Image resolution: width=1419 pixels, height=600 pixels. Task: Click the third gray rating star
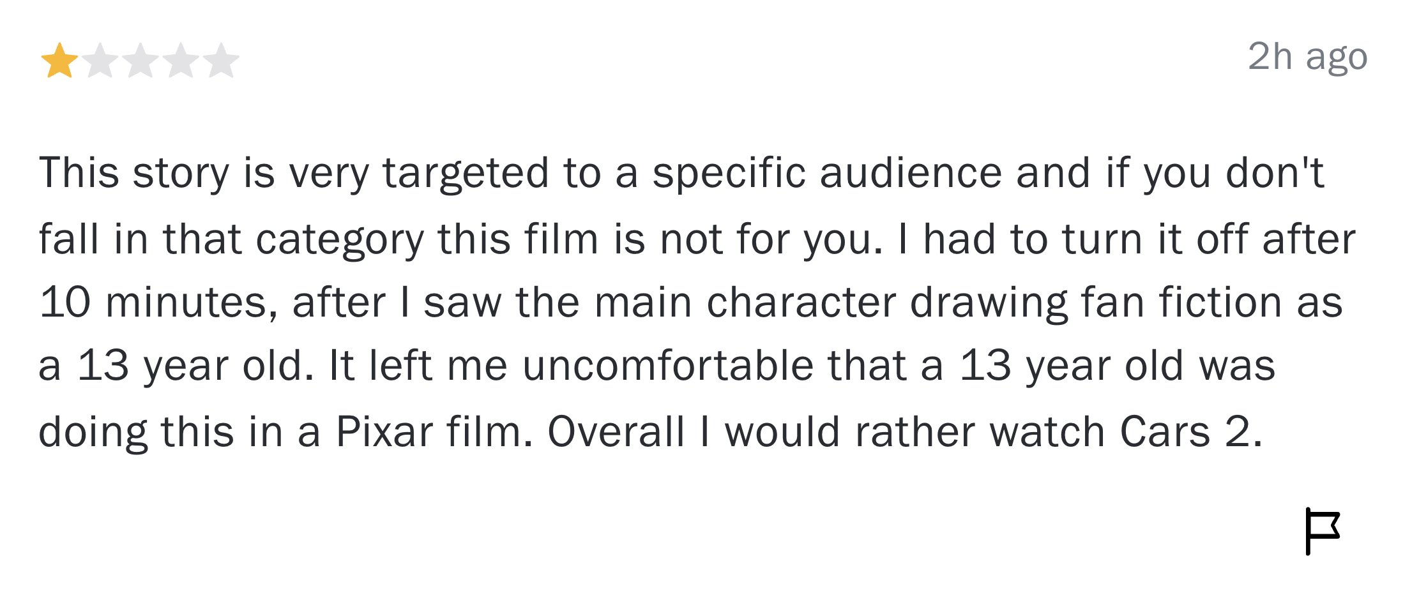pos(140,61)
